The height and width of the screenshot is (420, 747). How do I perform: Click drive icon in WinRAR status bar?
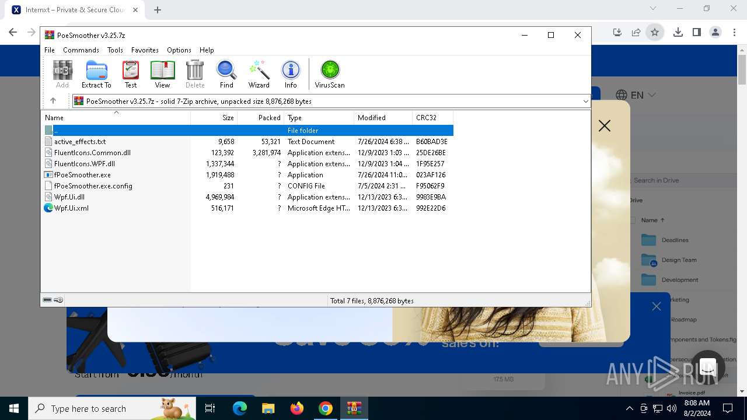[47, 300]
